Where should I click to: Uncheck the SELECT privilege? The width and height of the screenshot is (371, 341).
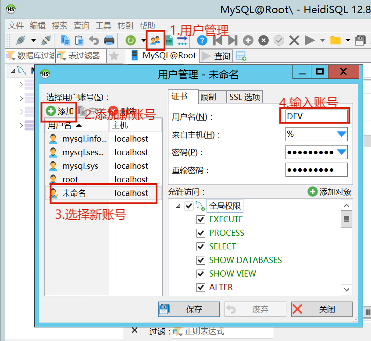pos(201,247)
